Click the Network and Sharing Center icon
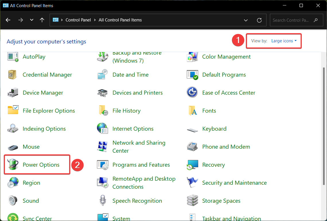The image size is (327, 221). pos(102,147)
